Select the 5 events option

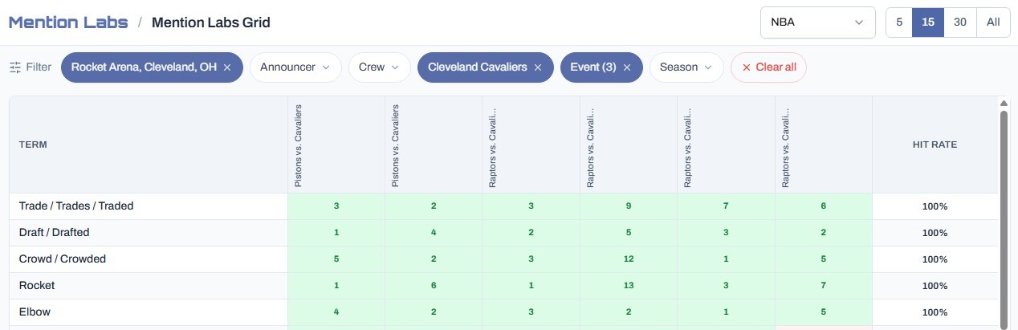click(899, 22)
